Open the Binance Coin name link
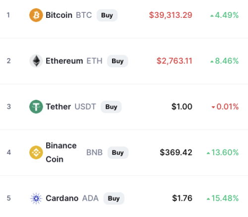Image resolution: width=248 pixels, height=217 pixels. 61,152
